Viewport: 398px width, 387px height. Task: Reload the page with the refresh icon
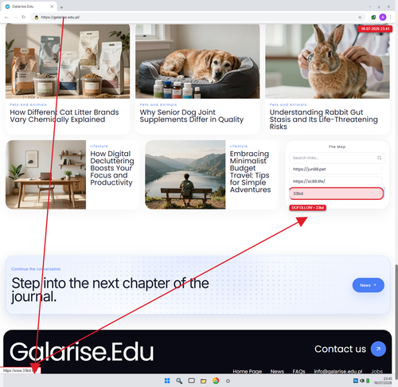pyautogui.click(x=24, y=18)
